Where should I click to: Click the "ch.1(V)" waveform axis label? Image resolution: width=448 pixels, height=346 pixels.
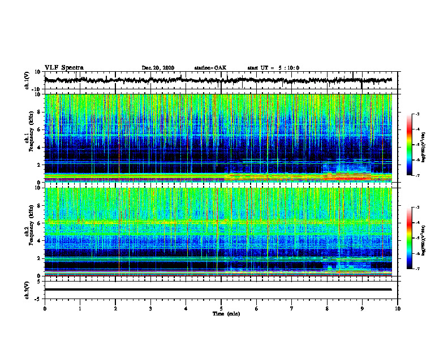tap(27, 80)
